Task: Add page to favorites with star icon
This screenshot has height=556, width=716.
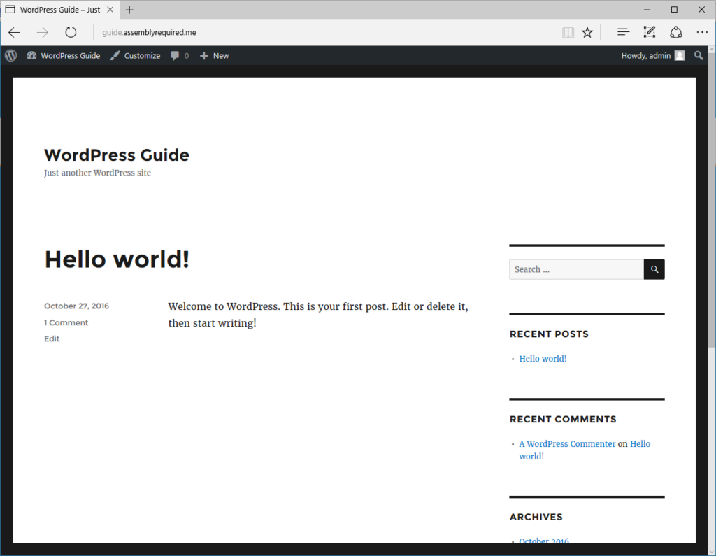Action: [587, 32]
